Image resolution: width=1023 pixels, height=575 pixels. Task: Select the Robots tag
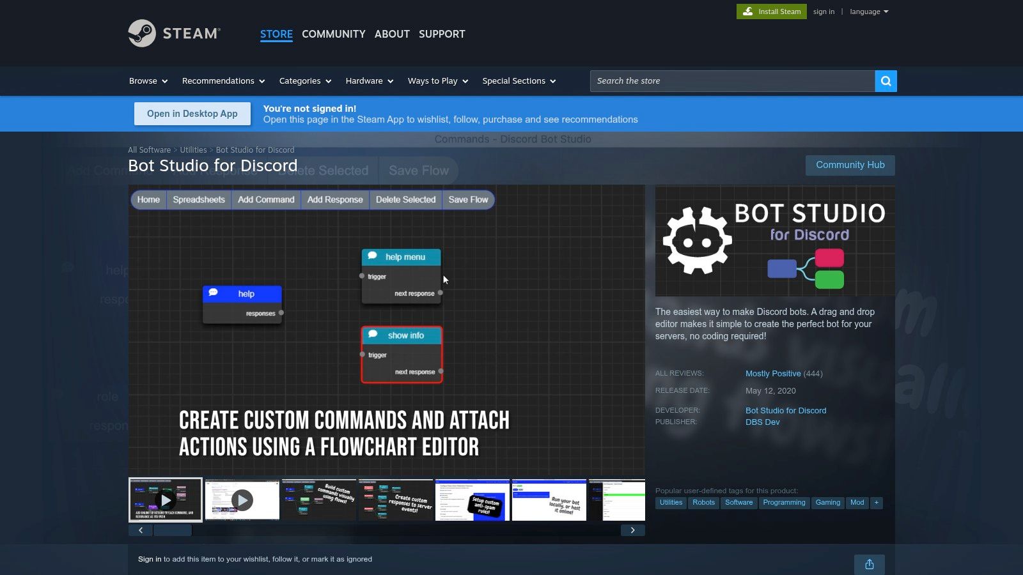tap(703, 503)
